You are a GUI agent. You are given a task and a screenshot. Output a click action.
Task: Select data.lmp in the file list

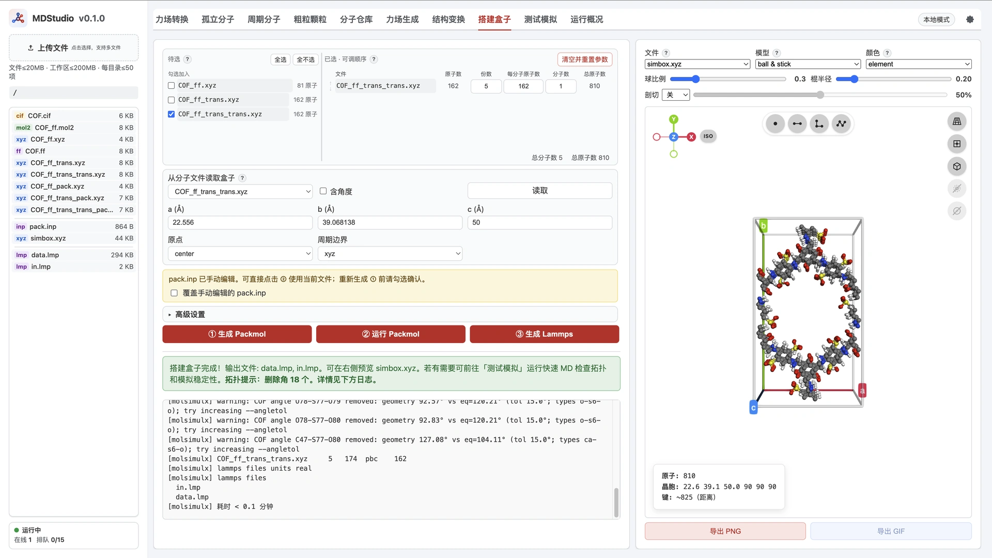pyautogui.click(x=74, y=255)
